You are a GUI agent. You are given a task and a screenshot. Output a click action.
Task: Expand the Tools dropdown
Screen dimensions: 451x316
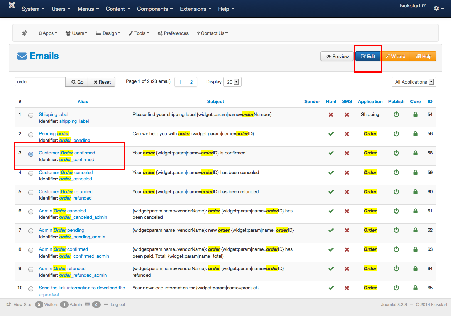point(139,33)
